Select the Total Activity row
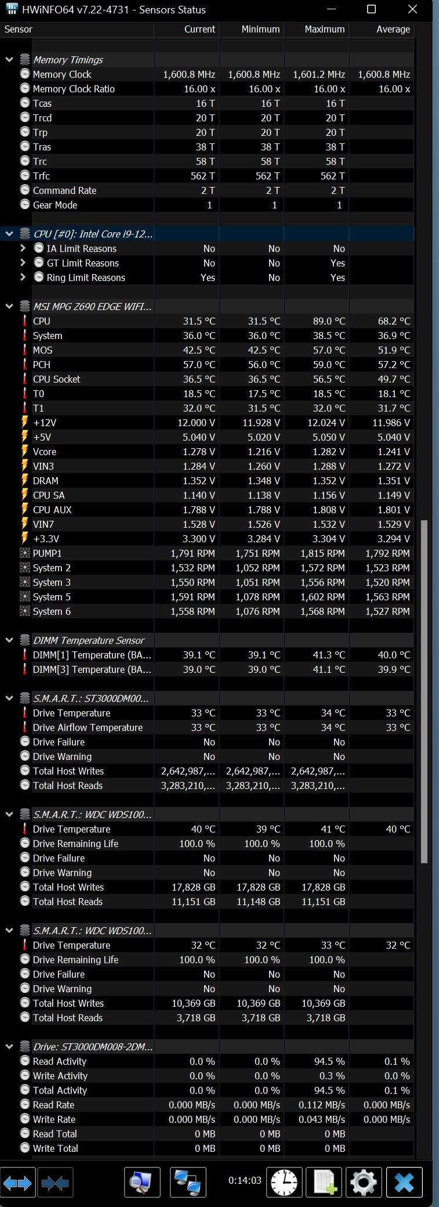Image resolution: width=439 pixels, height=1207 pixels. point(207,1090)
